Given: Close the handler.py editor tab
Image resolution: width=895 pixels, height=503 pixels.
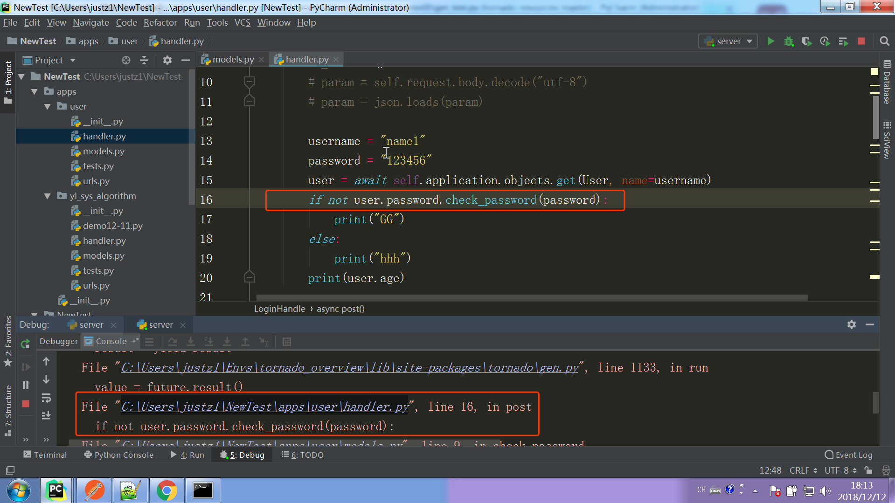Looking at the screenshot, I should [x=336, y=60].
